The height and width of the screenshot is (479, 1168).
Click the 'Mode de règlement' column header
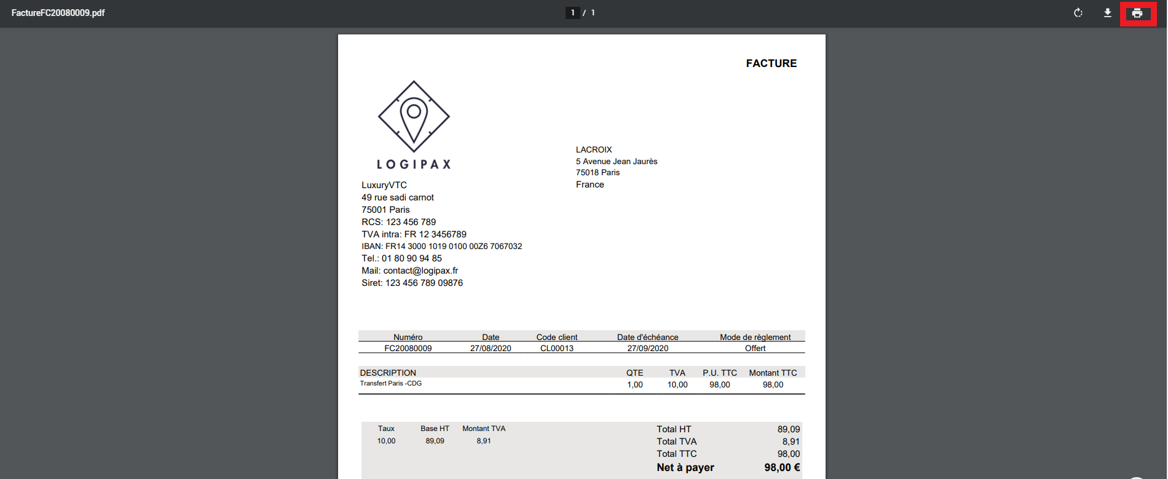click(755, 337)
